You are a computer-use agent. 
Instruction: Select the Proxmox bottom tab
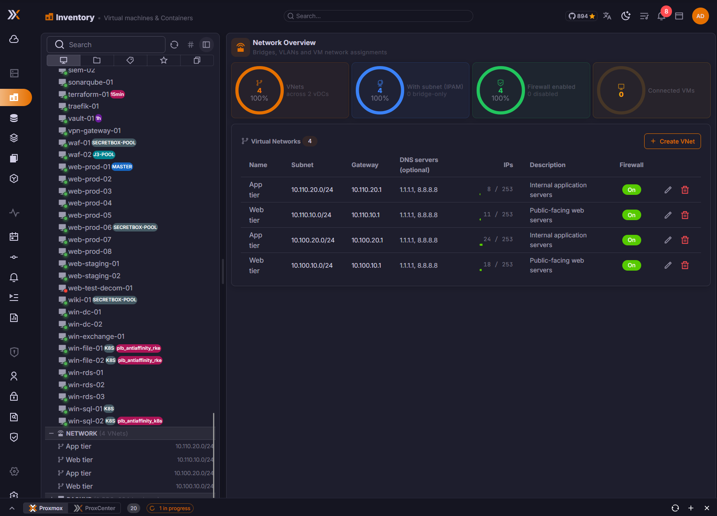click(46, 508)
